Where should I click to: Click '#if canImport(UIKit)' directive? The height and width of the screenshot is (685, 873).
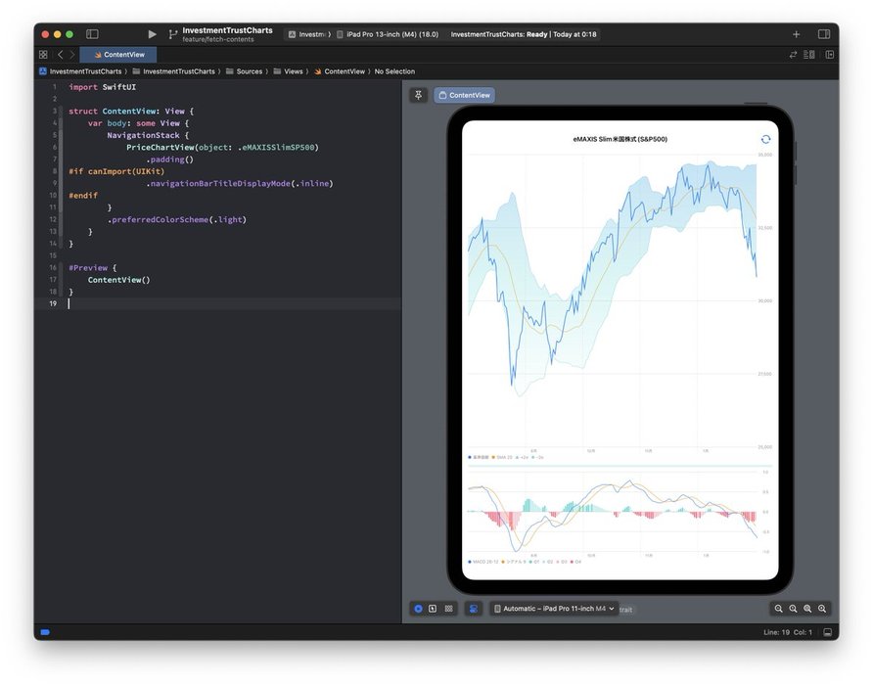click(116, 171)
